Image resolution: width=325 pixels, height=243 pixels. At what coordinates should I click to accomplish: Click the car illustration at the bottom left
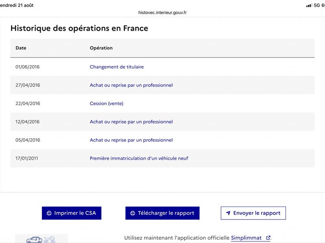pos(34,240)
